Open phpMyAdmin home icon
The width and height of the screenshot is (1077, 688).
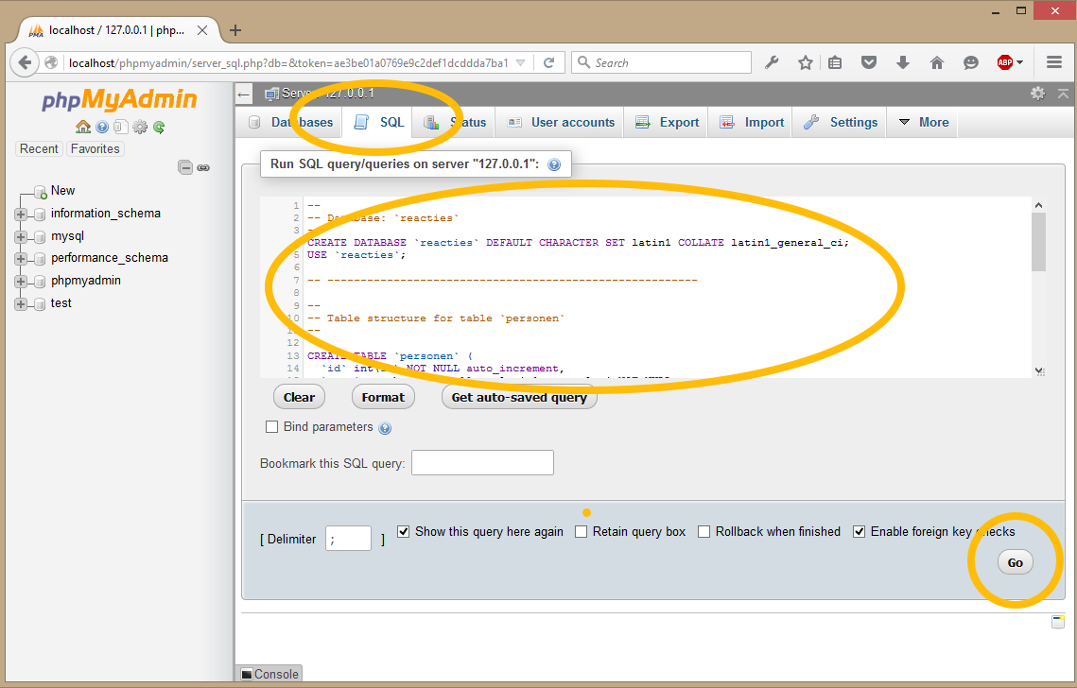(x=83, y=127)
